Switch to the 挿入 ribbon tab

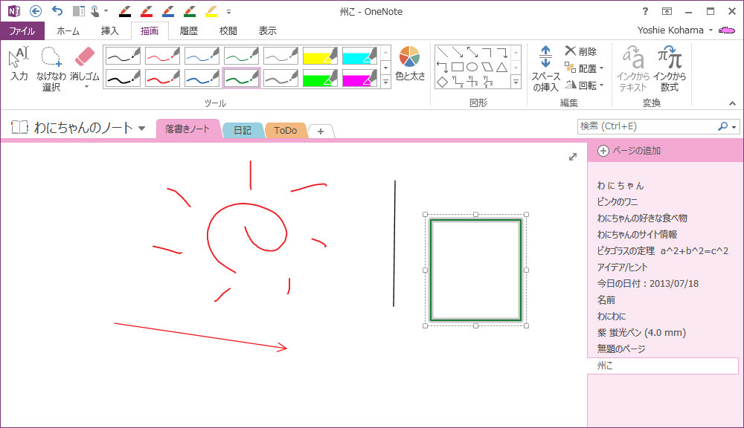tap(109, 30)
